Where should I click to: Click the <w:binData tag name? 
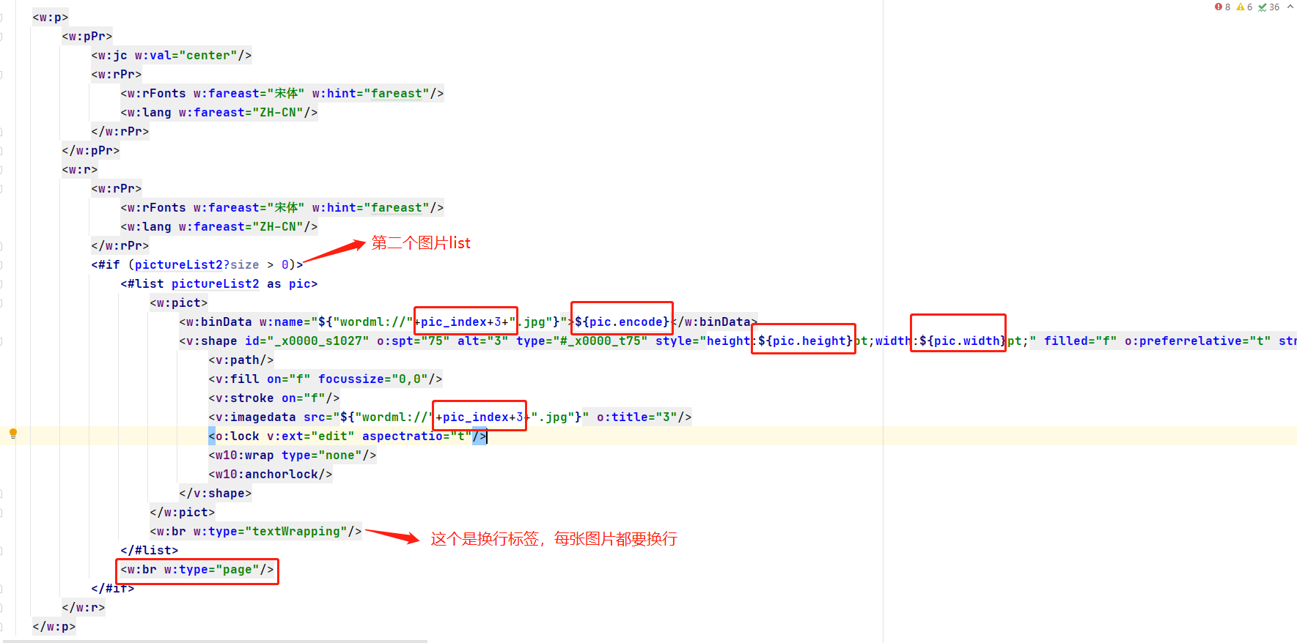click(x=216, y=321)
